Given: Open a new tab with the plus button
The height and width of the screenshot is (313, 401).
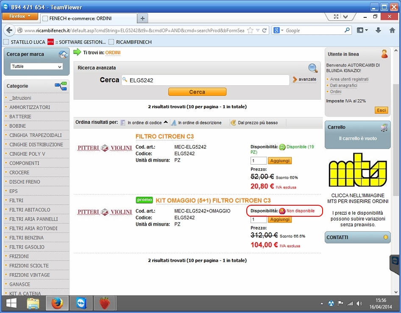Looking at the screenshot, I should point(142,18).
